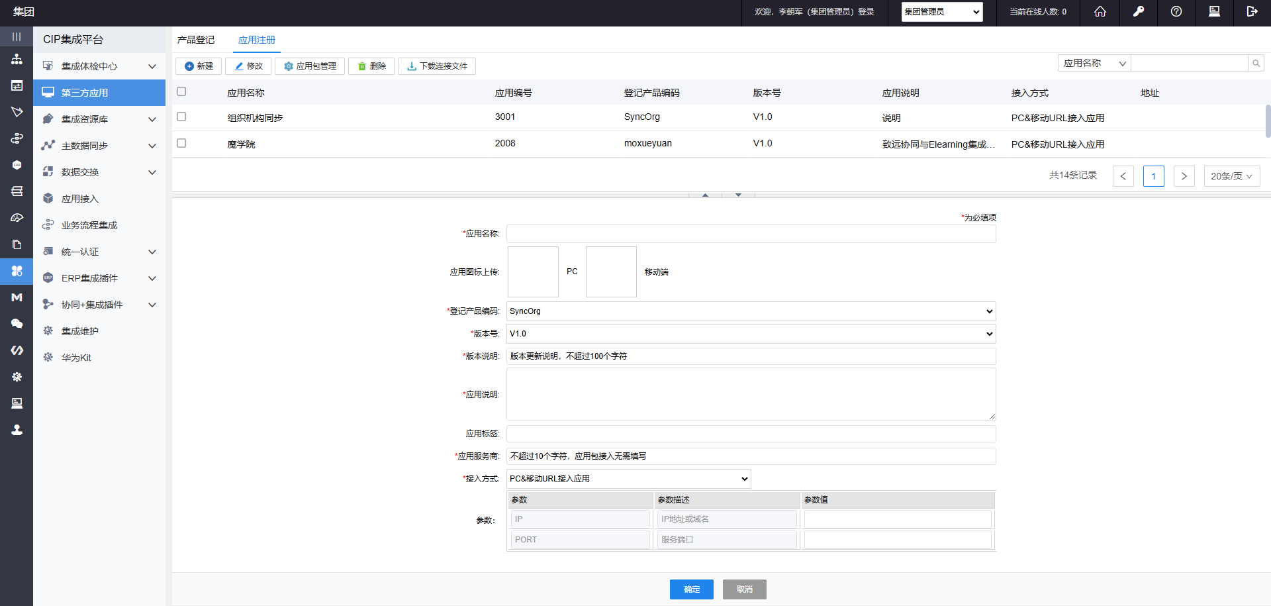Click the table's vertical scrollbar
Image resolution: width=1271 pixels, height=606 pixels.
[x=1267, y=121]
